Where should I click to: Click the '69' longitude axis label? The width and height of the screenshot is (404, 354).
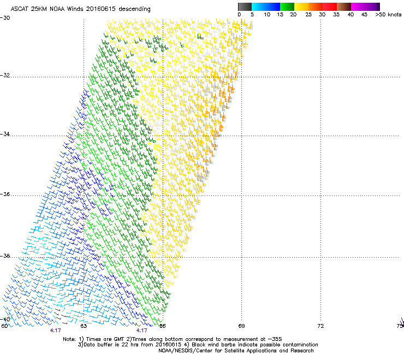coord(241,326)
